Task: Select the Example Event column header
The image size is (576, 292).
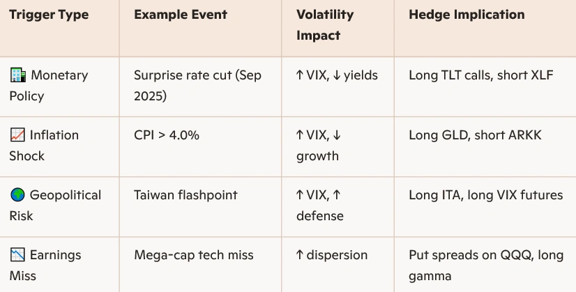Action: 179,15
